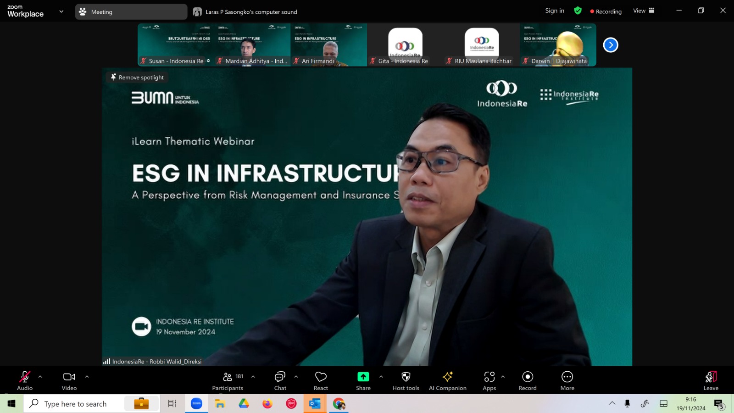
Task: Show next participants with blue arrow
Action: point(611,45)
